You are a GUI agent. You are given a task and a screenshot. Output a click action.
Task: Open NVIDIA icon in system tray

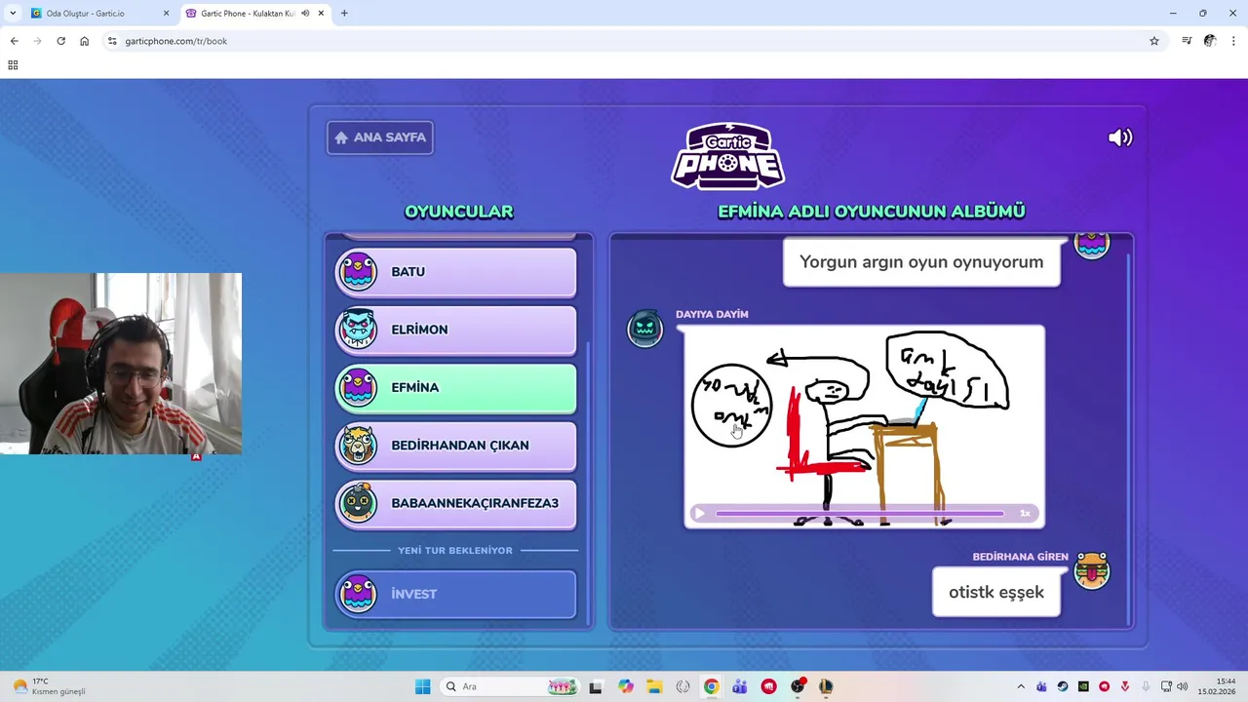click(1083, 686)
